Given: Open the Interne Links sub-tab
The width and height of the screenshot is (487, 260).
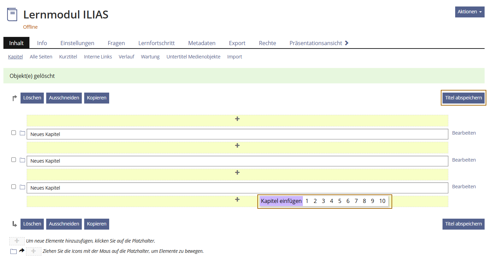Looking at the screenshot, I should [x=98, y=57].
